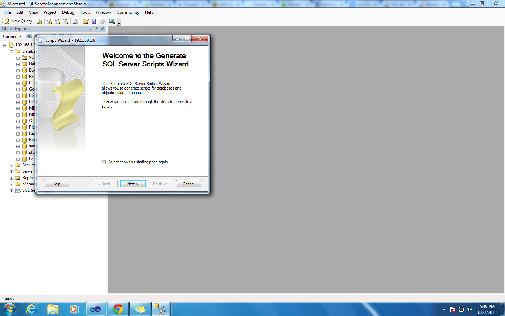
Task: Click the New Query toolbar button
Action: tap(18, 21)
